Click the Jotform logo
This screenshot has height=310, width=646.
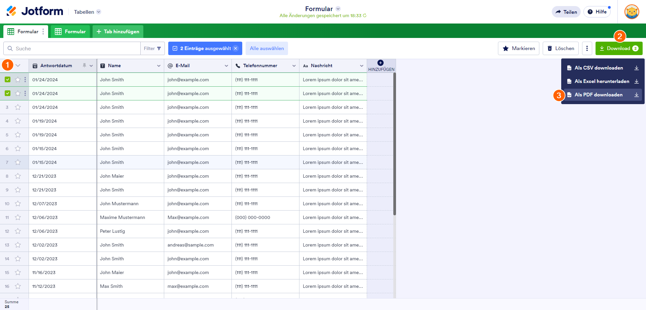point(35,11)
